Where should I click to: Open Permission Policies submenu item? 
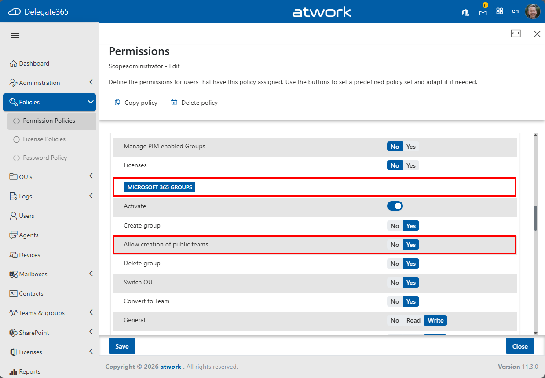tap(51, 121)
